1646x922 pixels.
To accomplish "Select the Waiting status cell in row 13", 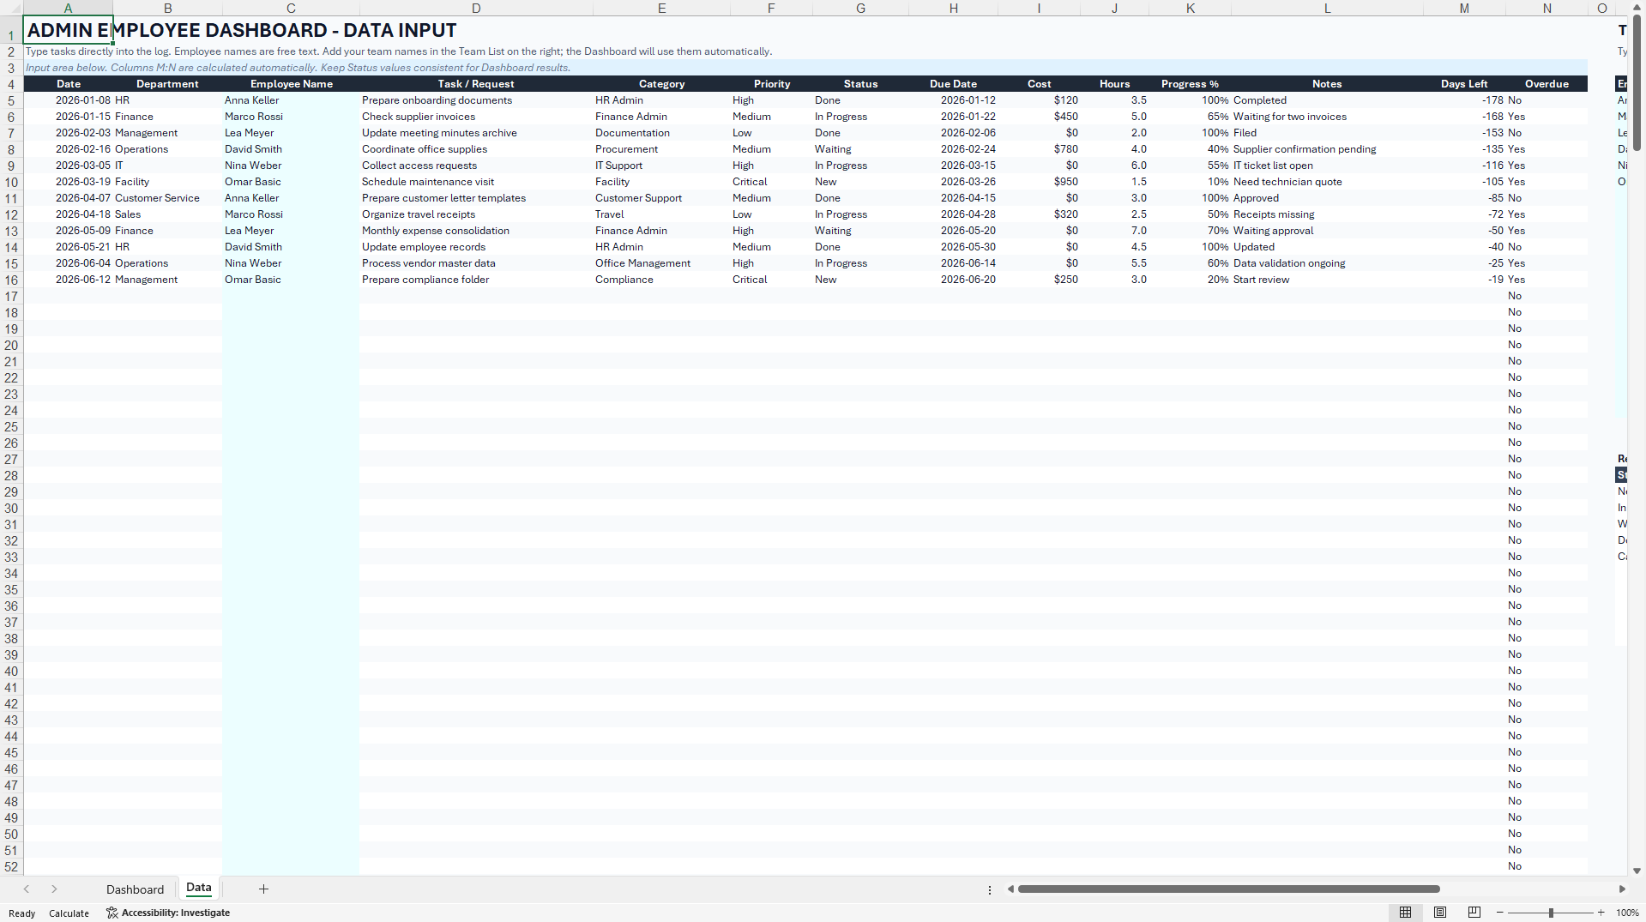I will [860, 231].
